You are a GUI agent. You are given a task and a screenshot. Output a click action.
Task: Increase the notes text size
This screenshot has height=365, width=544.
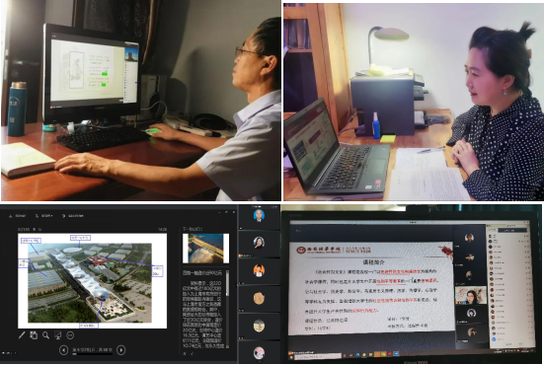(185, 353)
